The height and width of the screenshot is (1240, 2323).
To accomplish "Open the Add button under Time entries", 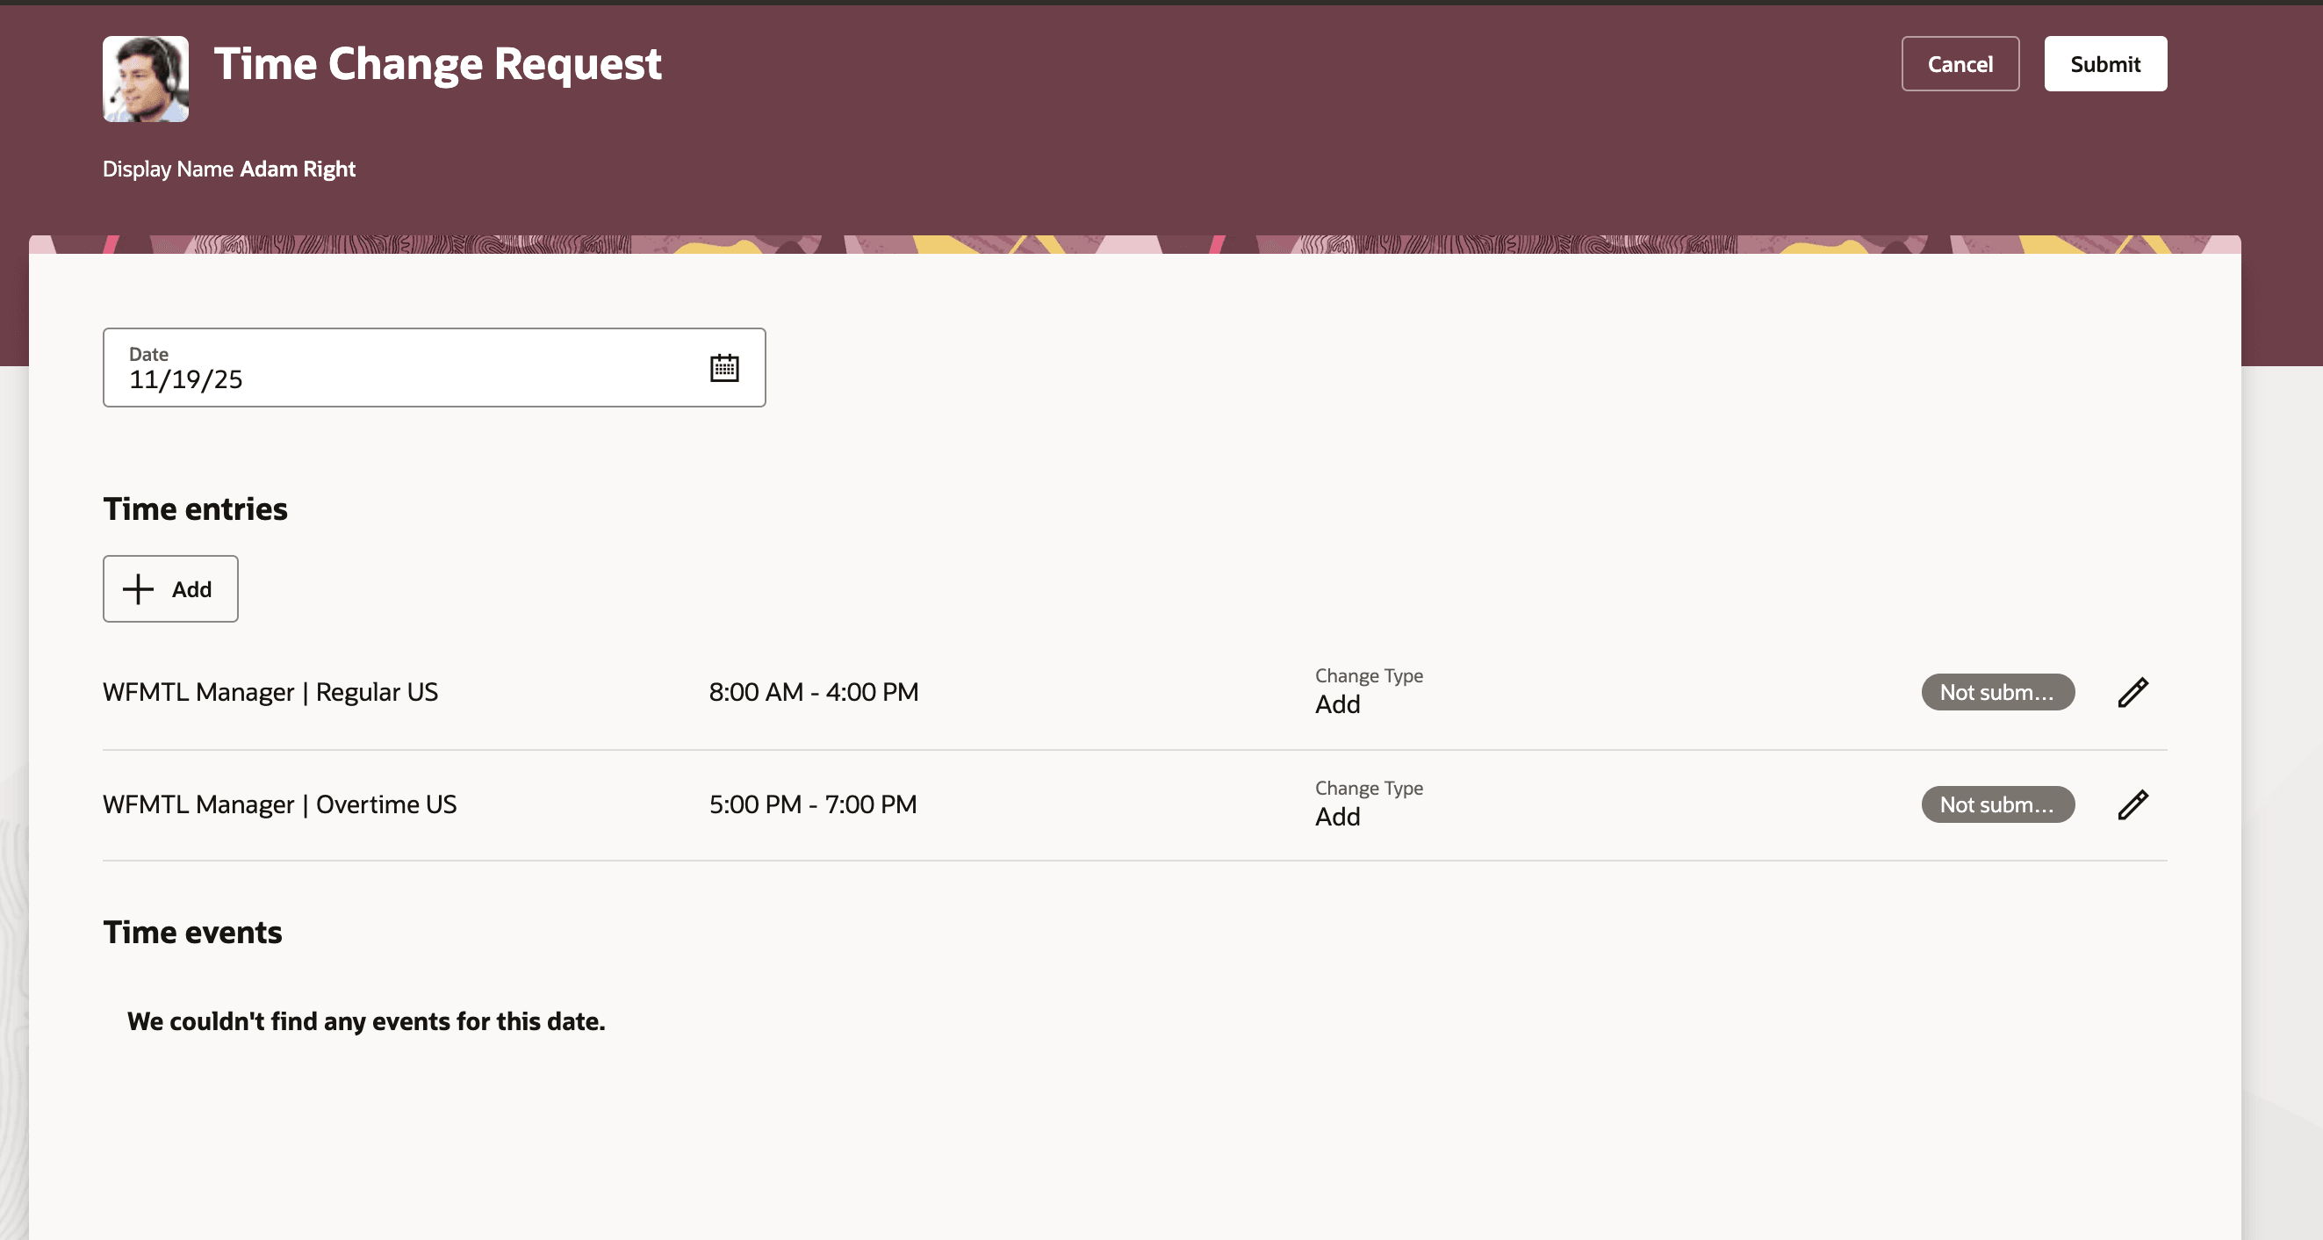I will (x=169, y=588).
